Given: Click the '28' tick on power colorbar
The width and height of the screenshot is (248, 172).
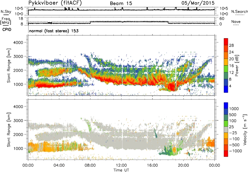Looking at the screenshot, I should coord(231,45).
